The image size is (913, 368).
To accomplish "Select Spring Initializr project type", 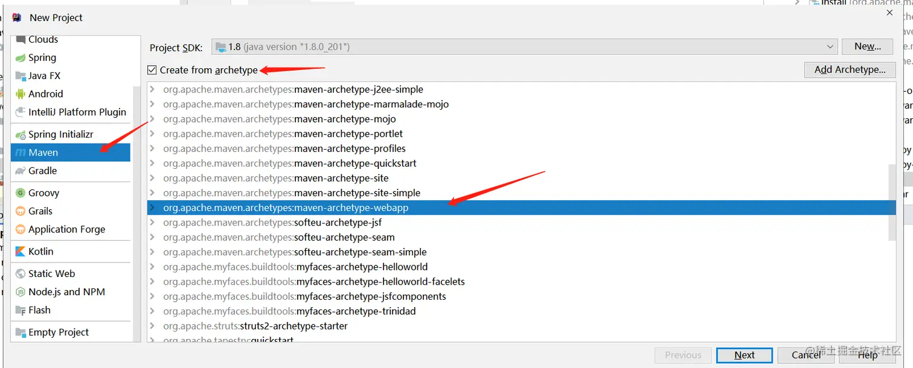I will 71,135.
